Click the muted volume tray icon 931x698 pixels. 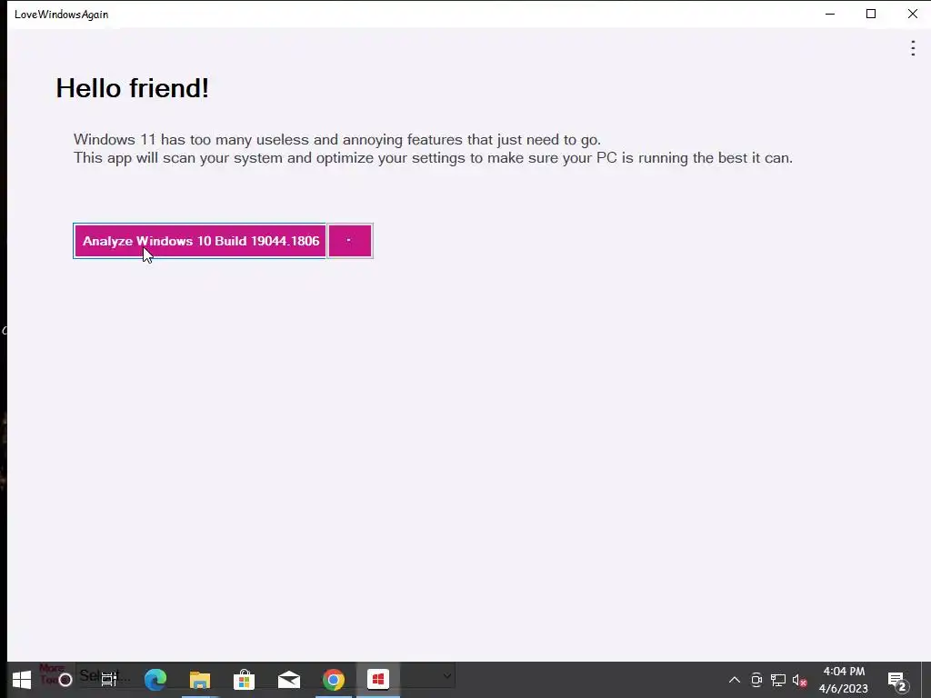[800, 680]
